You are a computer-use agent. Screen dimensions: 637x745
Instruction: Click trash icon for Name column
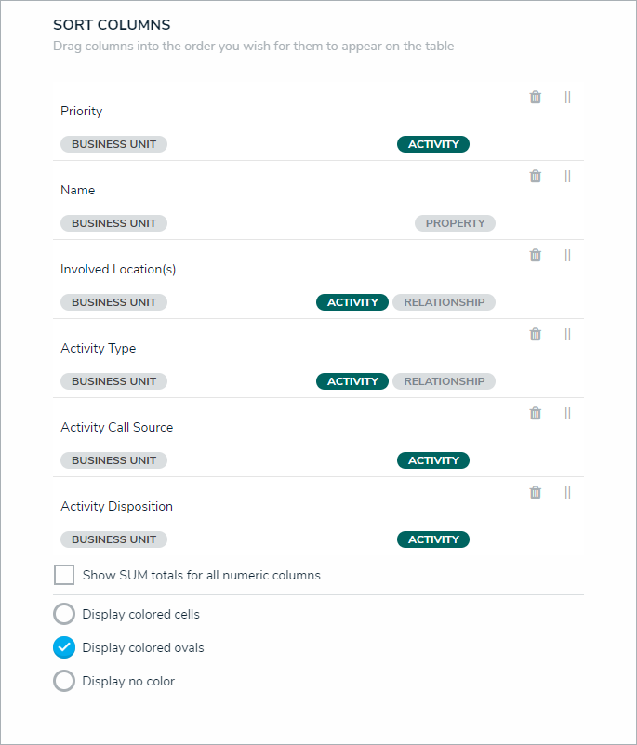[536, 176]
